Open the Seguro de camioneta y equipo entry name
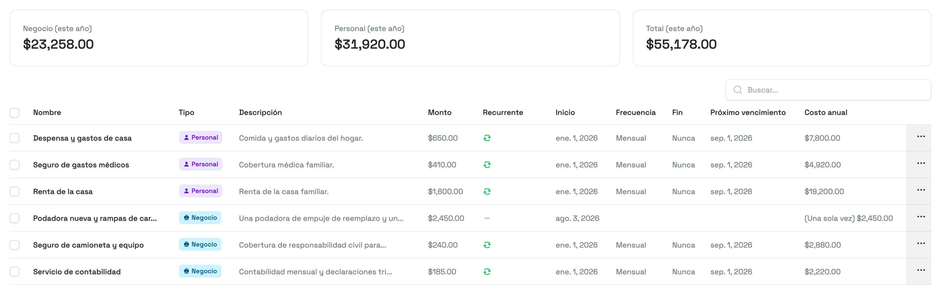This screenshot has width=941, height=285. point(88,245)
